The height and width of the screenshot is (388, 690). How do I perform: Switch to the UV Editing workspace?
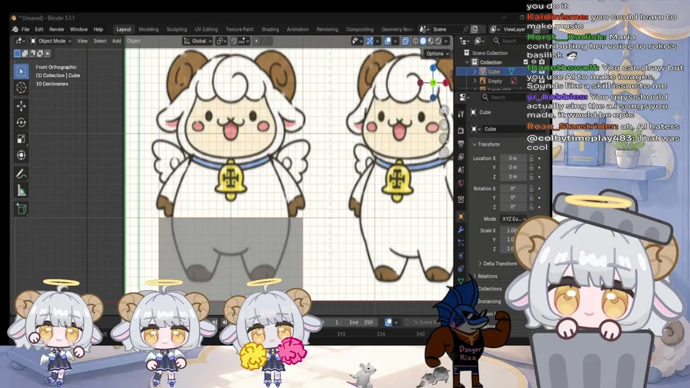[x=206, y=29]
